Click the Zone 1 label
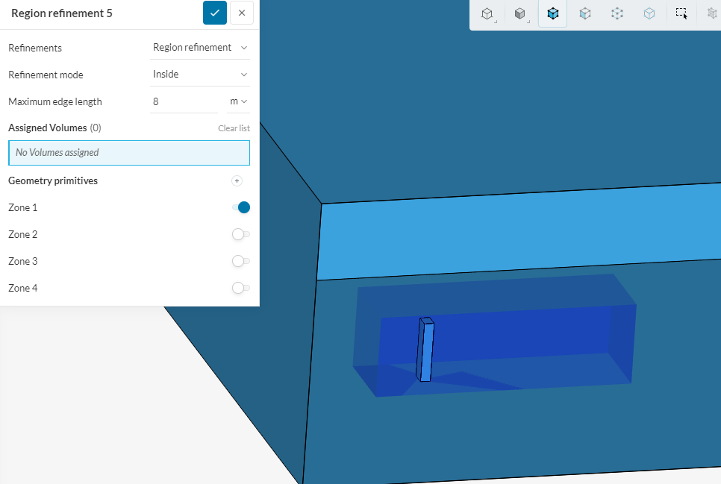 pyautogui.click(x=23, y=208)
